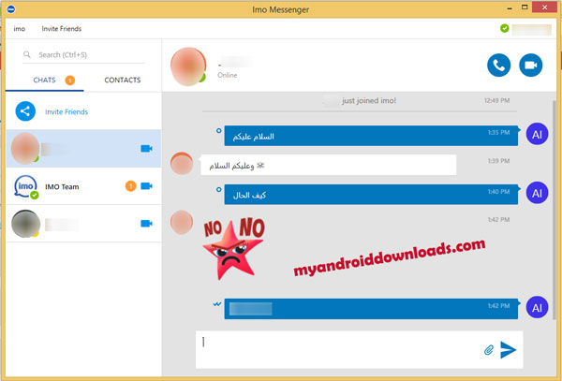Open the IMO Team chat
Viewport: 562px width, 381px height.
click(x=83, y=186)
